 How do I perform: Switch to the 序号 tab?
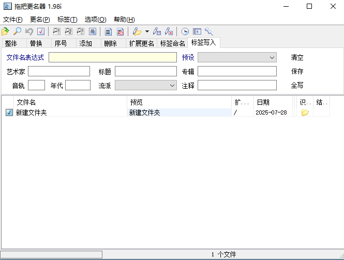(64, 43)
